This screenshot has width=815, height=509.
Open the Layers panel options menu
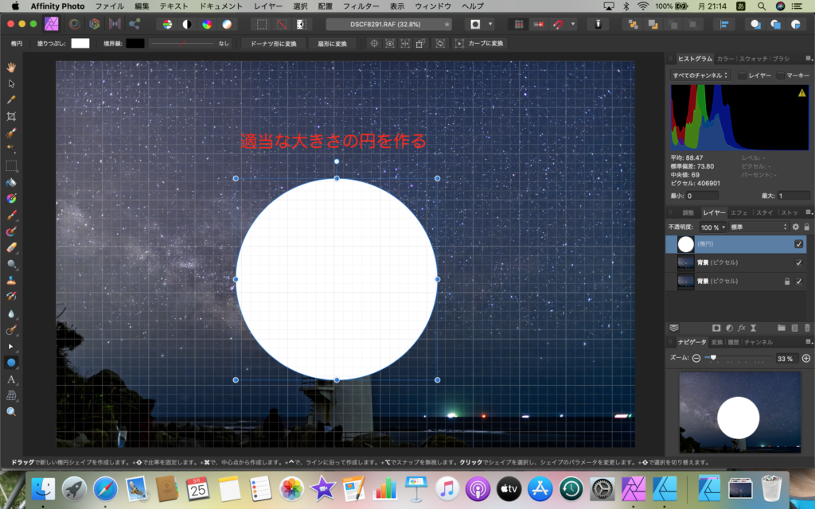tap(808, 212)
